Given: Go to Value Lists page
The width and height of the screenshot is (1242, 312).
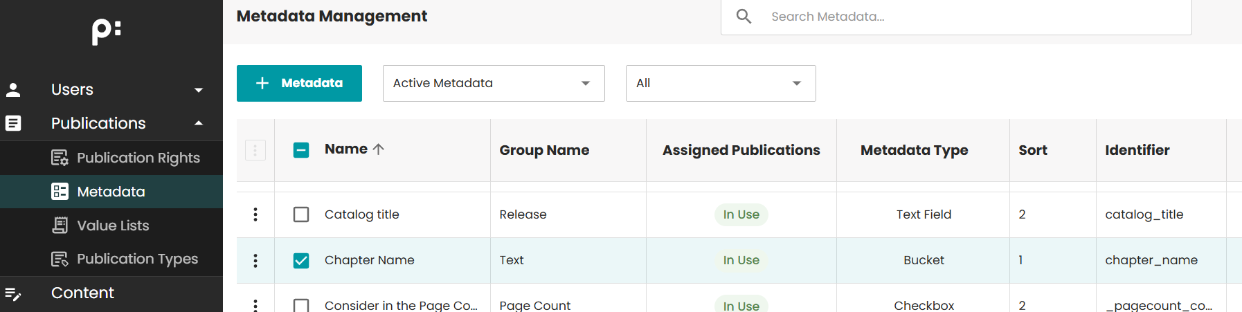Looking at the screenshot, I should click(111, 226).
